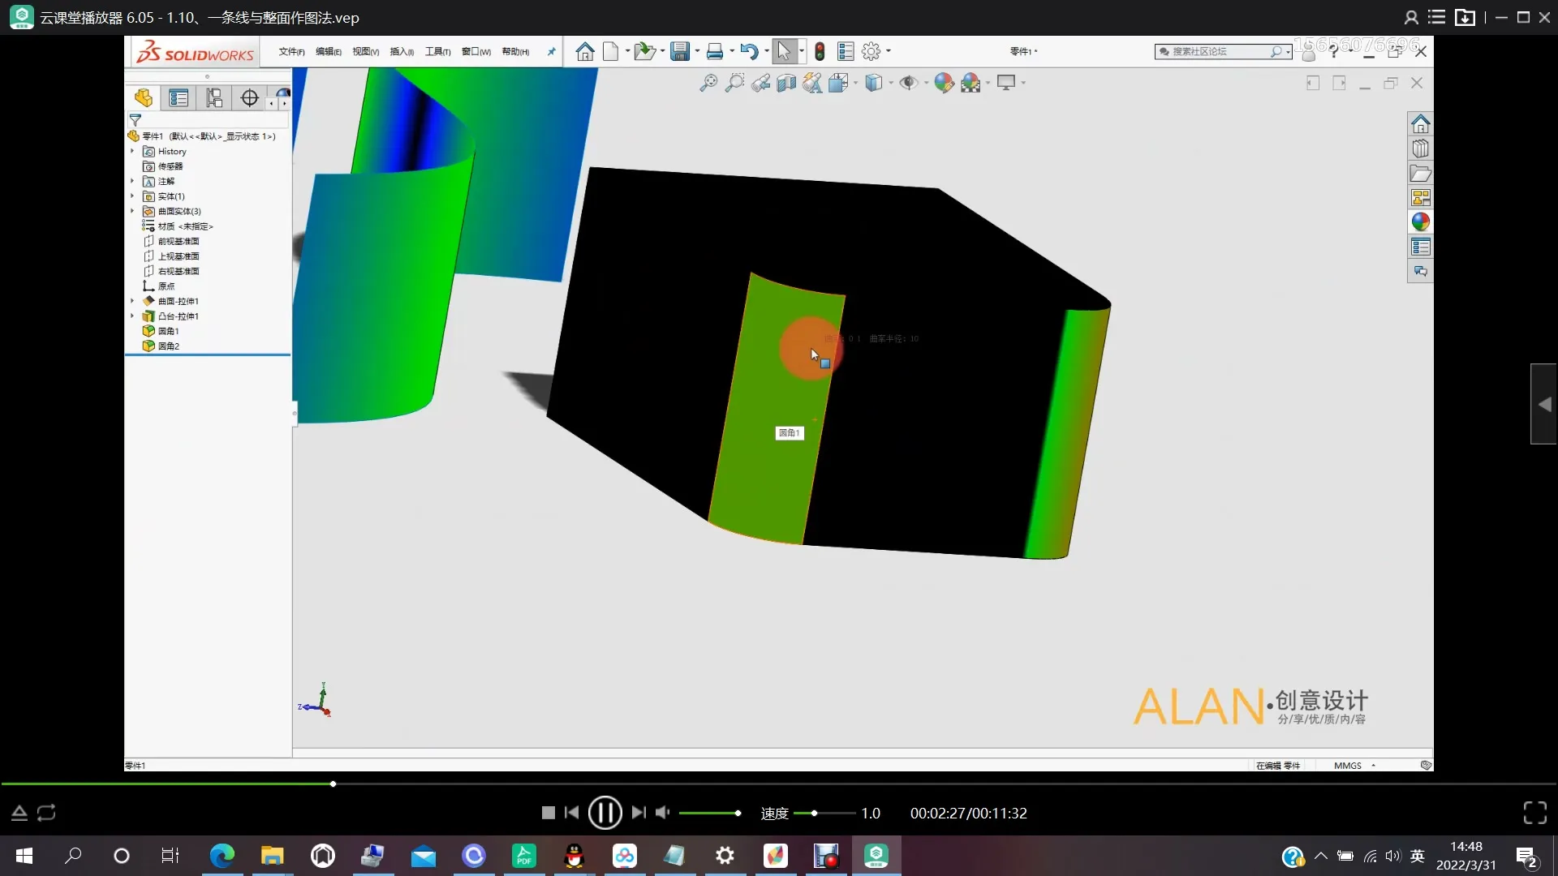The height and width of the screenshot is (876, 1558).
Task: Open the Design Library task pane icon
Action: tap(1420, 148)
